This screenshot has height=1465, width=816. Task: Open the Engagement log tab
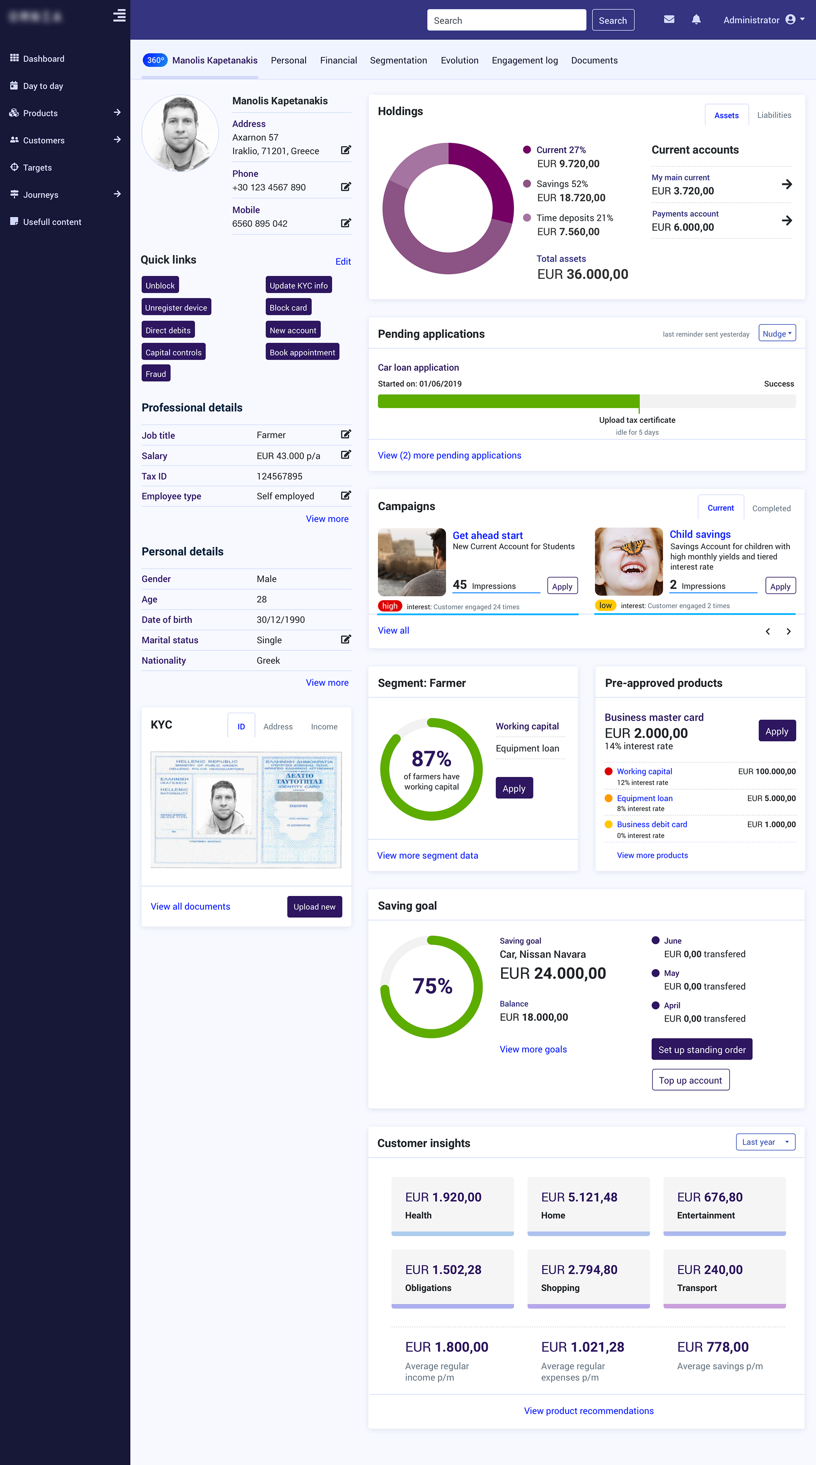[524, 60]
